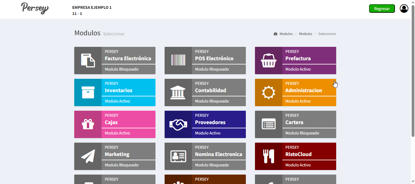
Task: Open Administracion using the sun gear icon
Action: [x=268, y=92]
